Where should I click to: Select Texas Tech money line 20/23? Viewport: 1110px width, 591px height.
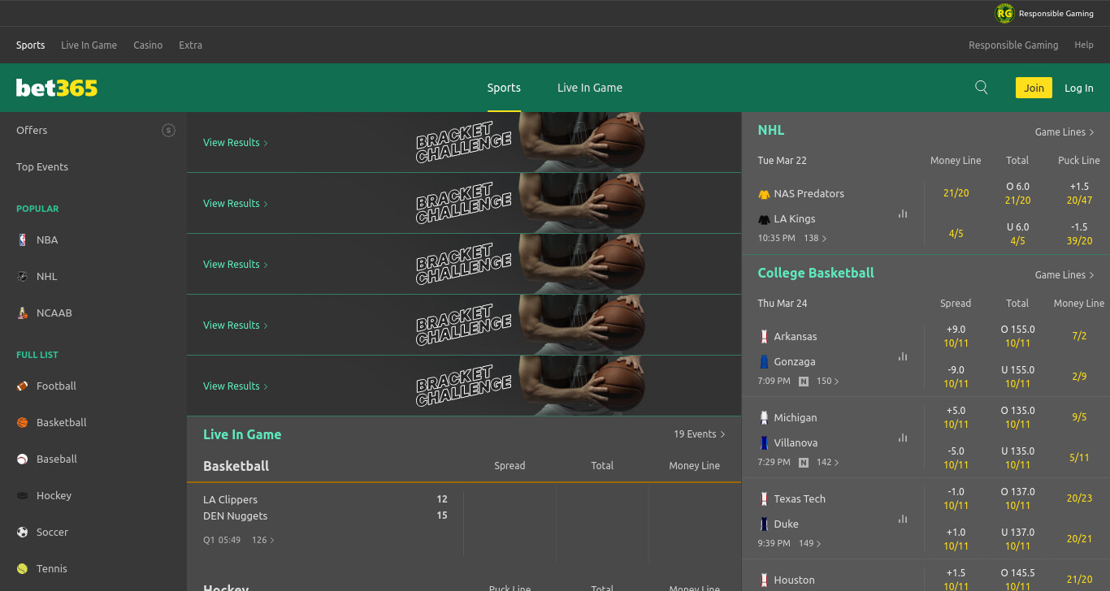click(1079, 498)
